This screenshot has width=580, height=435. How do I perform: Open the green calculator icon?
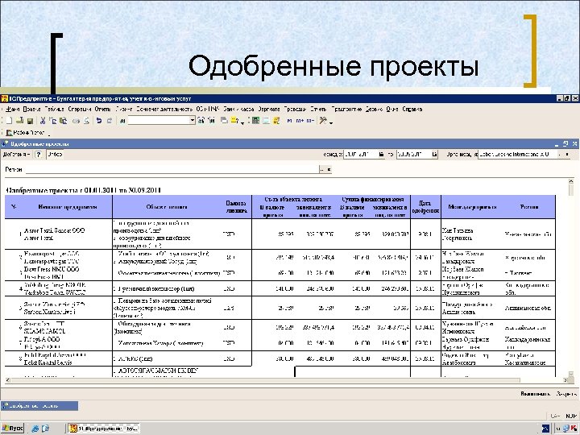click(255, 121)
